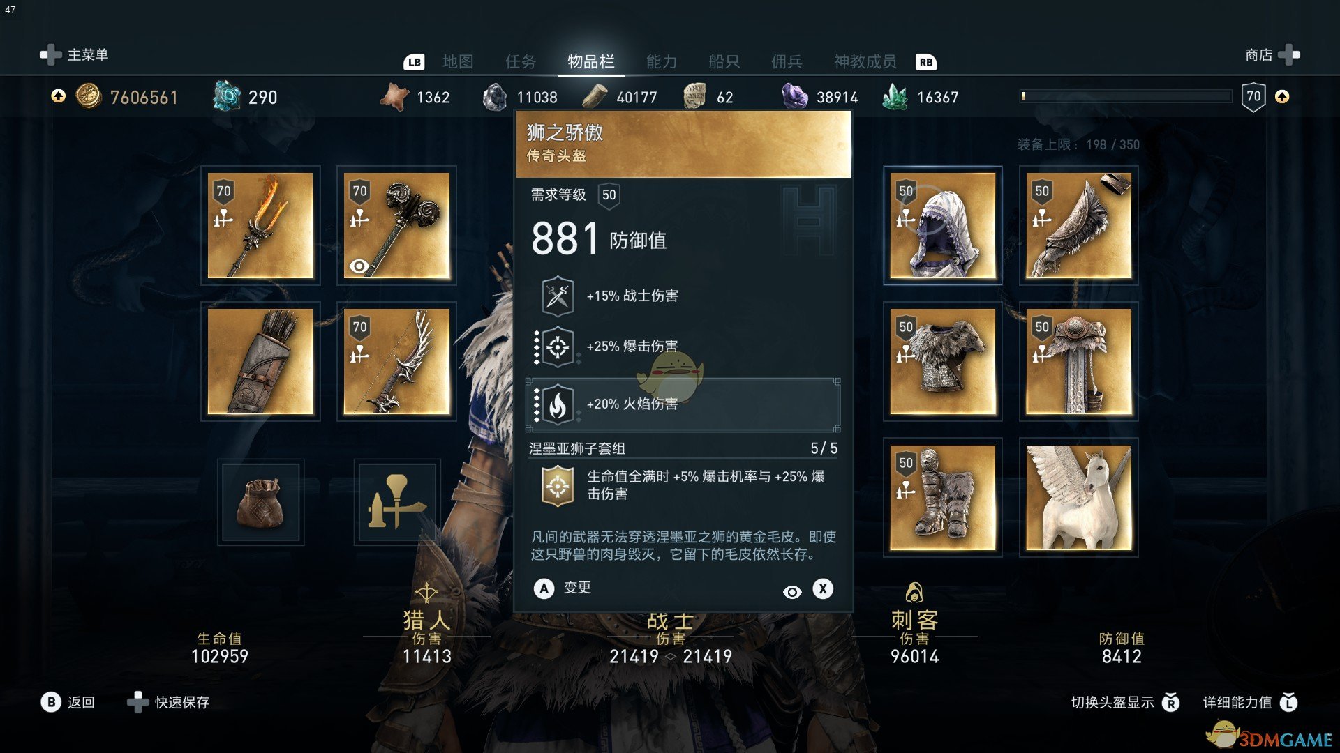1340x753 pixels.
Task: Toggle the eye visibility icon in the tooltip
Action: 792,592
